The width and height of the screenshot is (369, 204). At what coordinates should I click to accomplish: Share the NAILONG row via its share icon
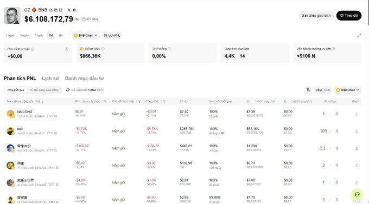[x=357, y=114]
